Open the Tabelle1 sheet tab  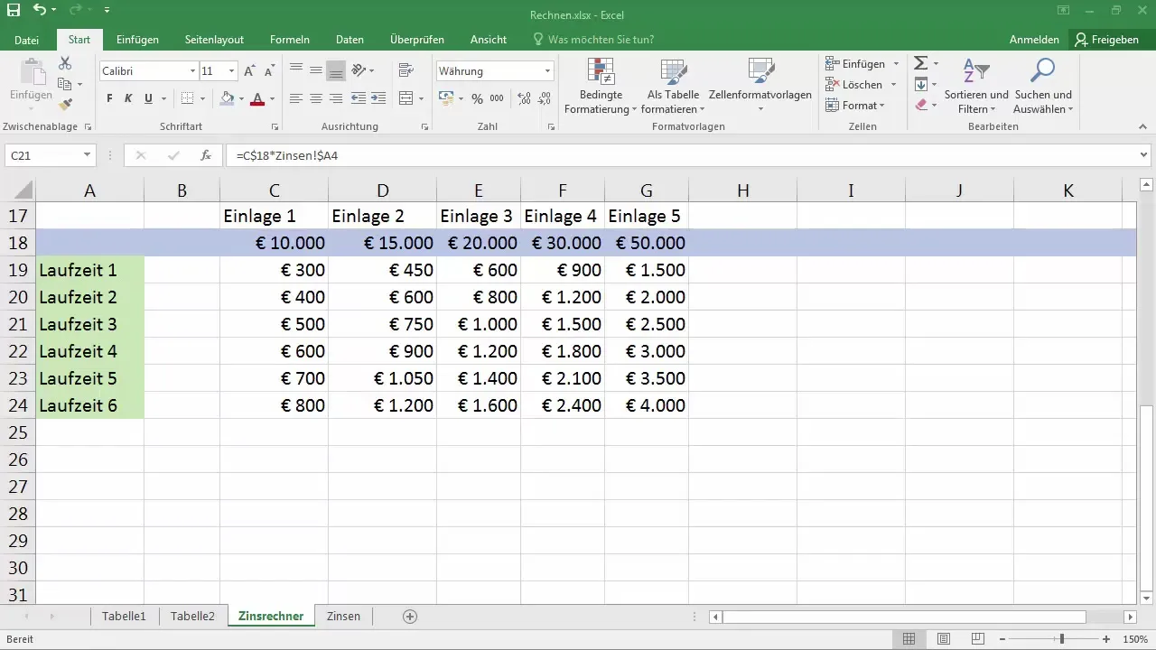coord(125,617)
